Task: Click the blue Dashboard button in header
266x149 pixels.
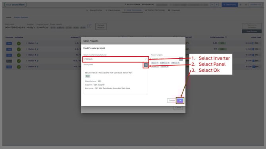Action: 230,5
